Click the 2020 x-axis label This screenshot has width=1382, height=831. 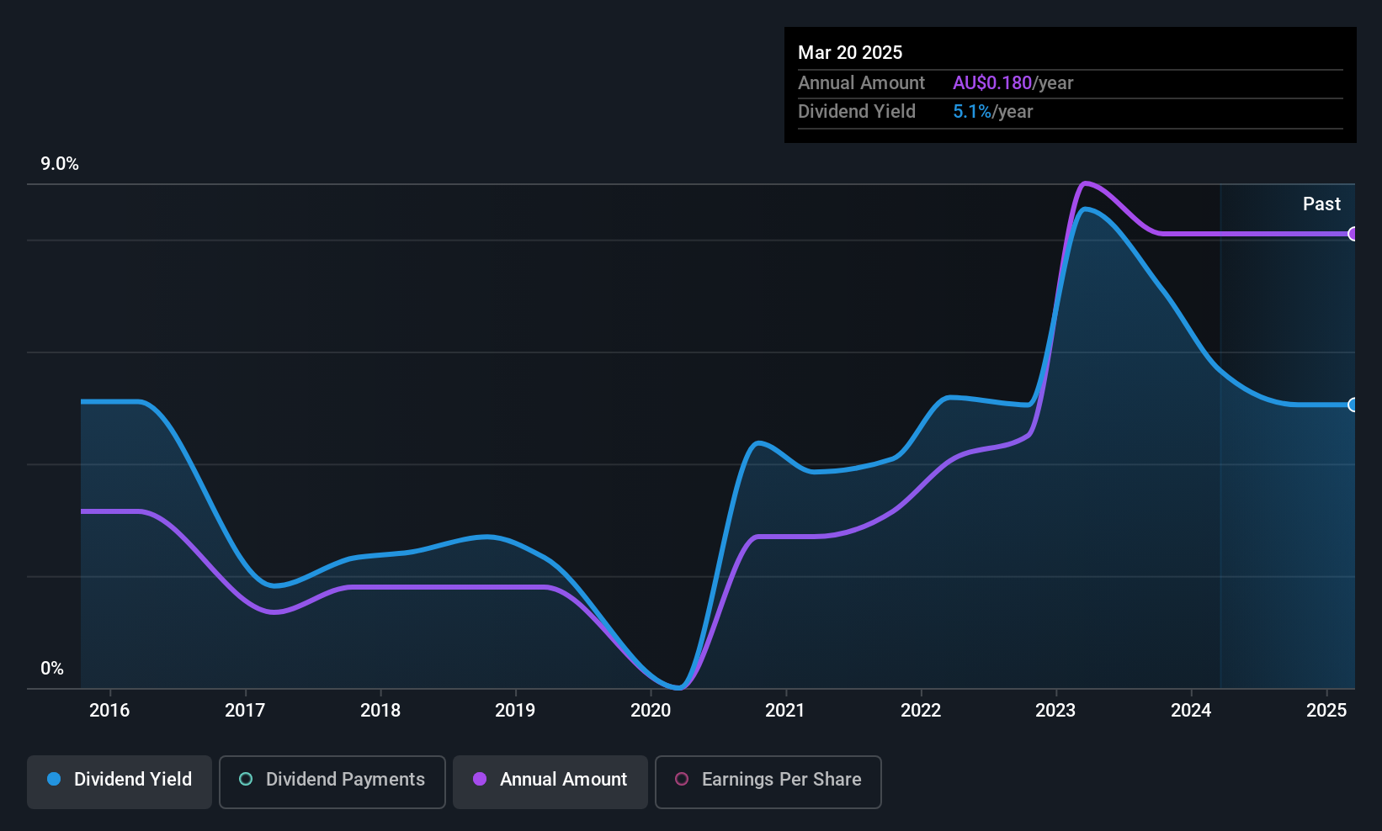point(651,711)
